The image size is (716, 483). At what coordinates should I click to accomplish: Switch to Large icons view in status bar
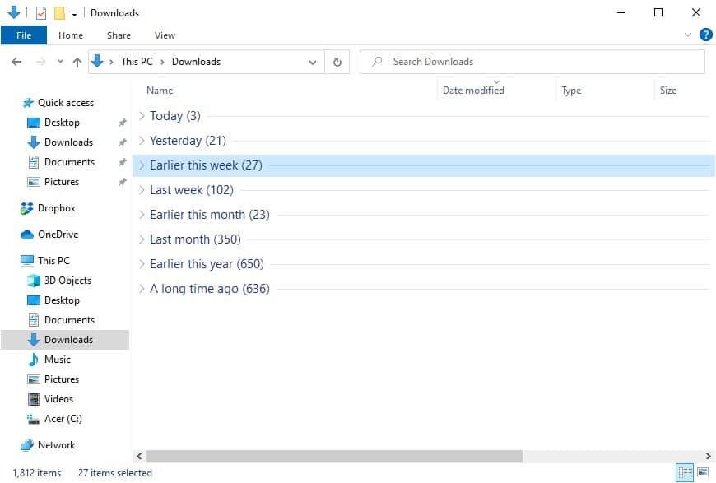click(x=703, y=472)
